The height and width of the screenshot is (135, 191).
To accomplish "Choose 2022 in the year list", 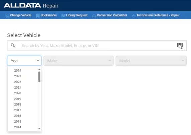I will coord(18,82).
